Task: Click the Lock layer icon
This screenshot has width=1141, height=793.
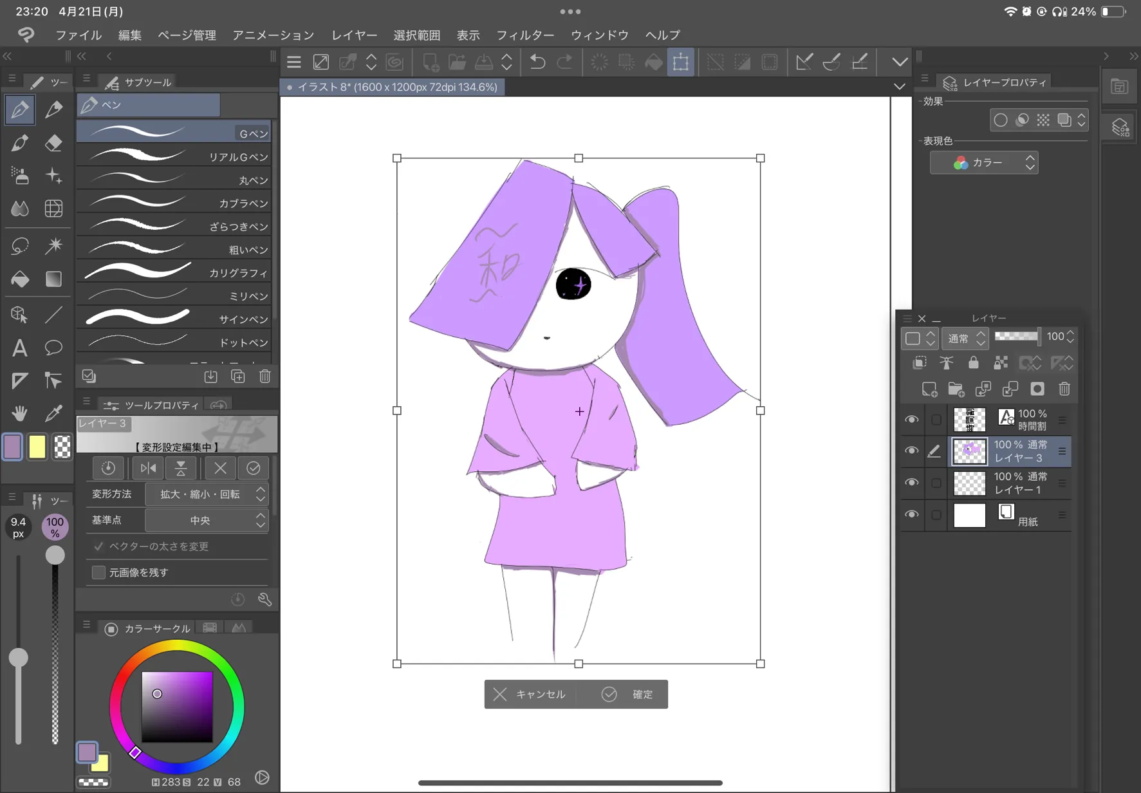Action: coord(973,363)
